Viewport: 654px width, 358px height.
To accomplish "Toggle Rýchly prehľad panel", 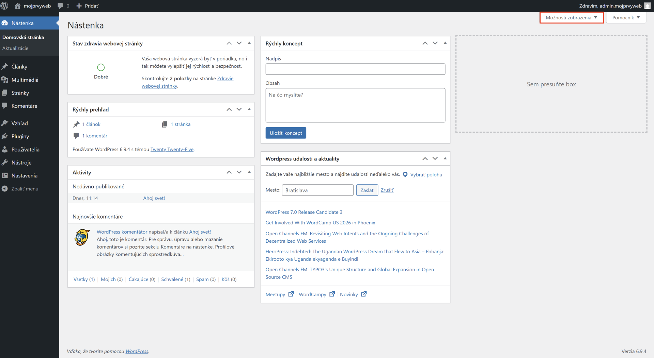I will [x=249, y=109].
